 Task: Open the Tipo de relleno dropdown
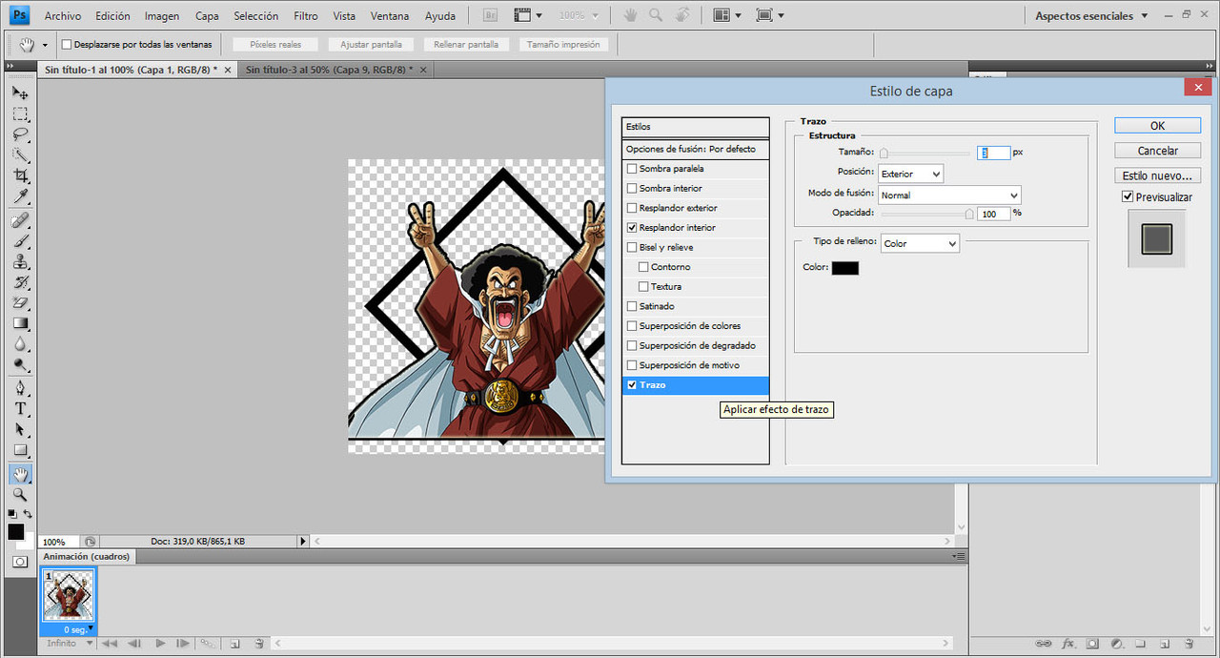tap(920, 243)
